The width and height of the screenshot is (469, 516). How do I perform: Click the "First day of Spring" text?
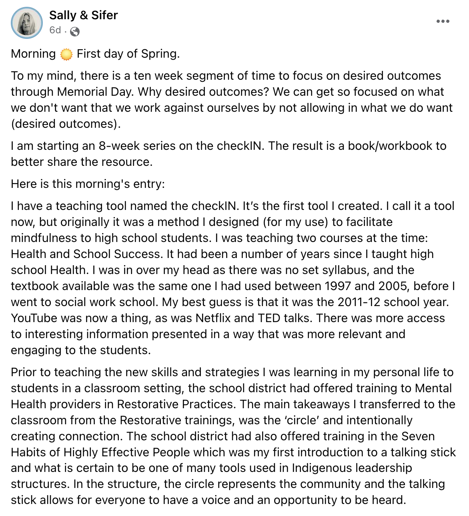click(x=128, y=54)
